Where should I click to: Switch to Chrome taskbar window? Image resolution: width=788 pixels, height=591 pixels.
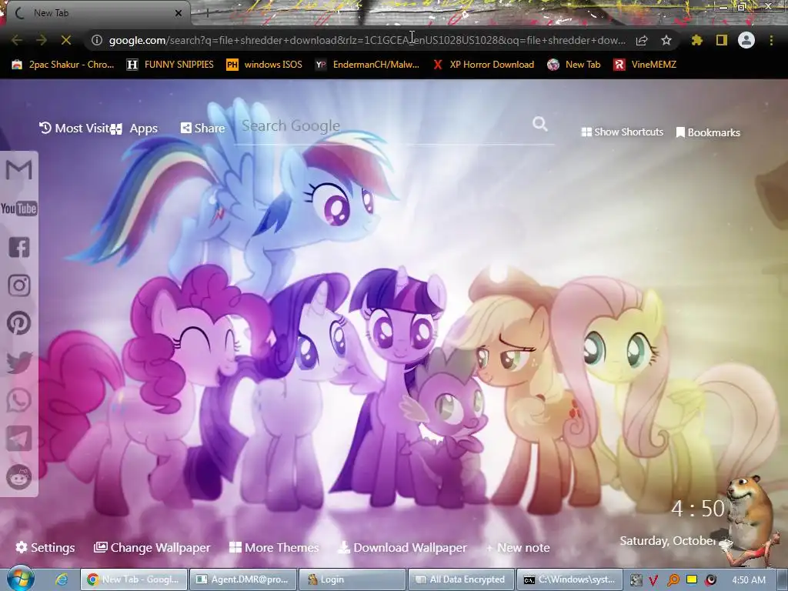tap(134, 579)
